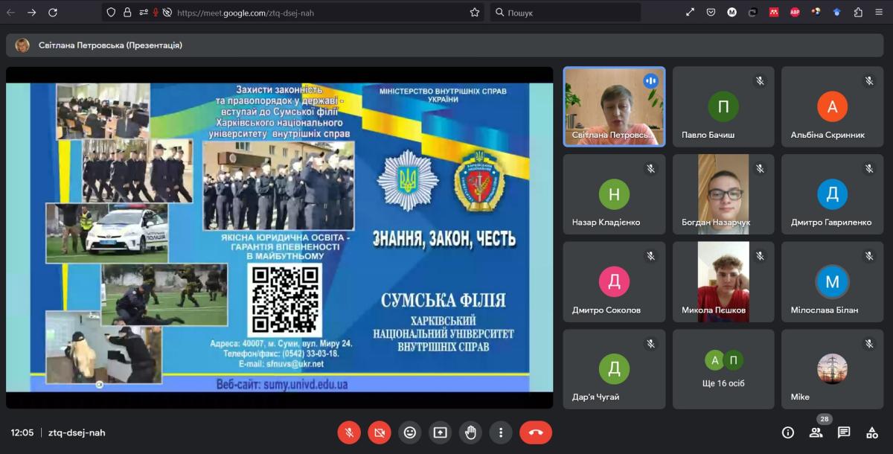Open the Activities panel icon
Screen dimensions: 893x454
pos(872,432)
